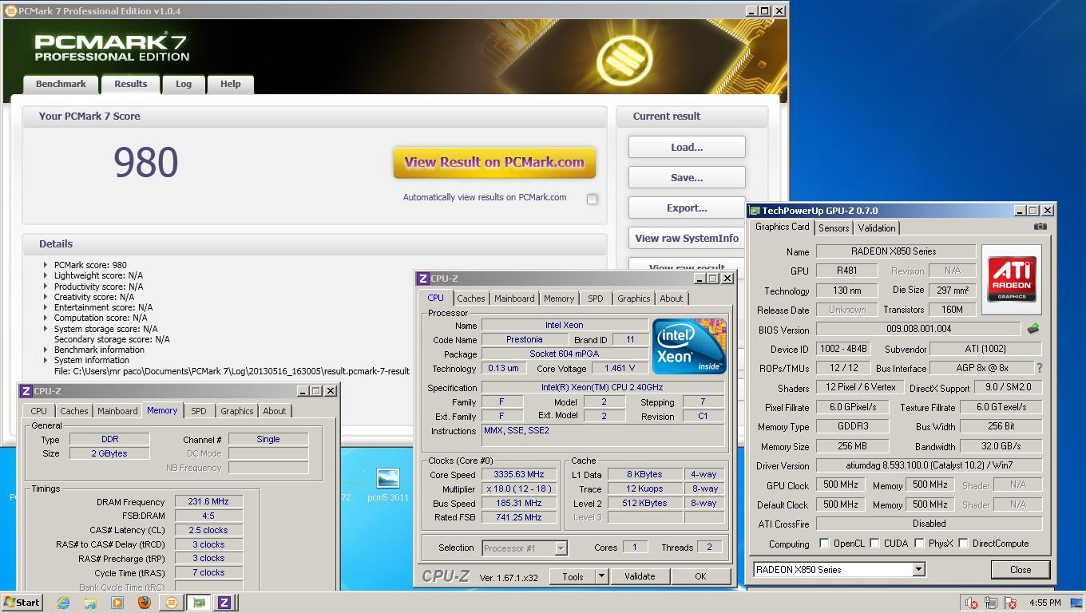Open the Action Center flag tray icon
This screenshot has height=613, width=1086.
click(x=1010, y=603)
